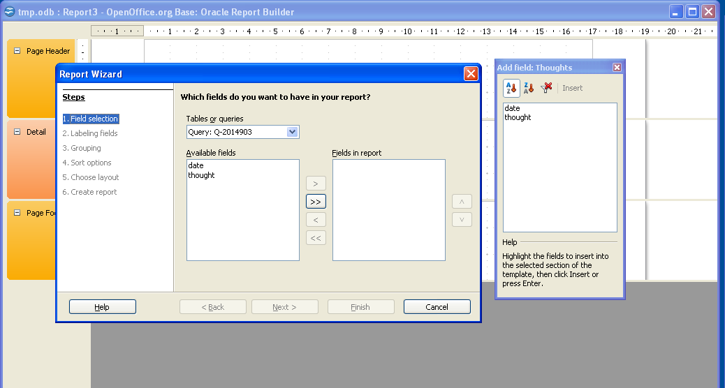725x388 pixels.
Task: Click the Help button in wizard
Action: [x=102, y=307]
